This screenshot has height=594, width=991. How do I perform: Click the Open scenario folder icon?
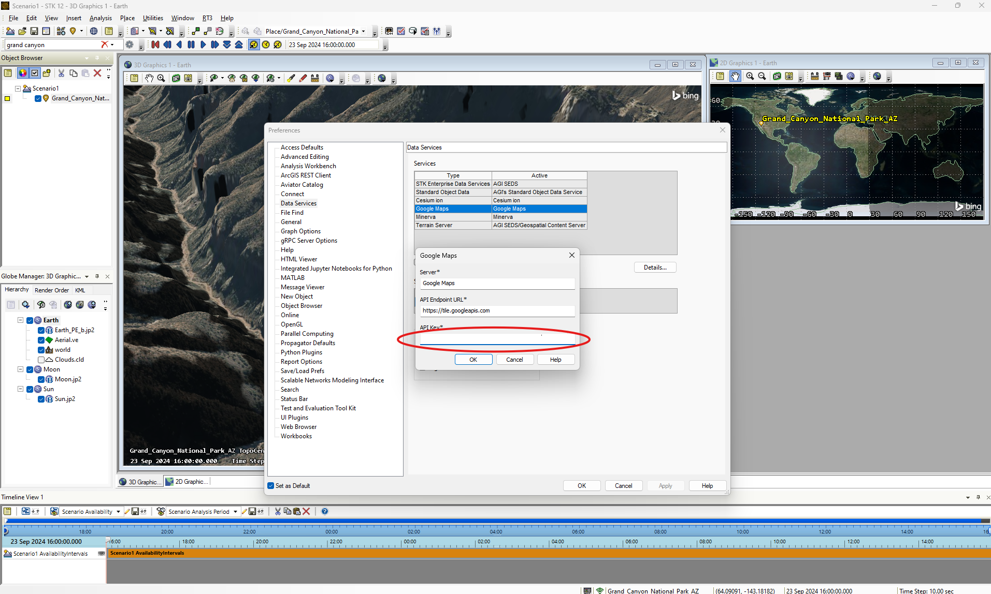click(22, 31)
